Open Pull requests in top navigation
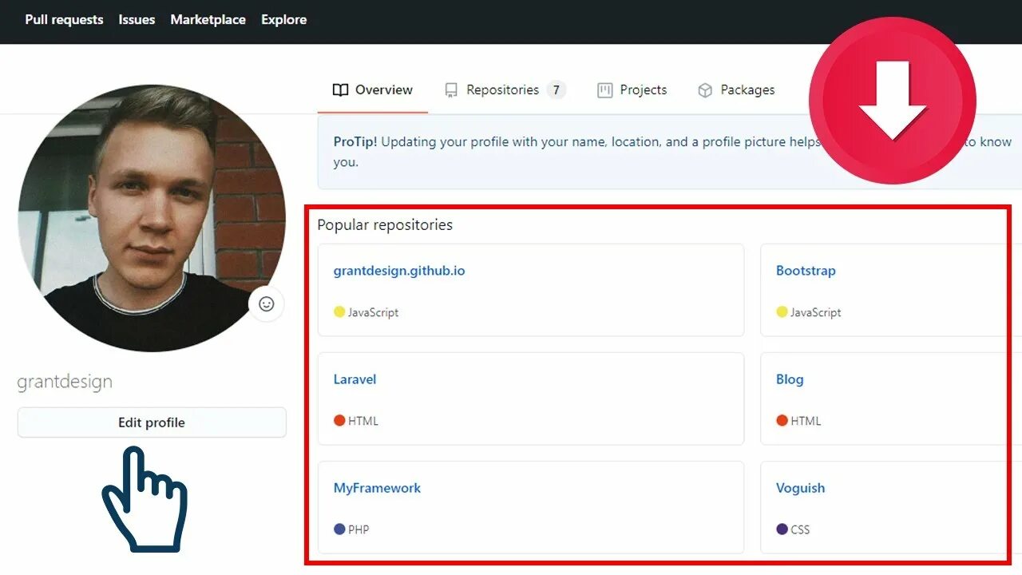Screen dimensions: 1022x575 tap(64, 19)
